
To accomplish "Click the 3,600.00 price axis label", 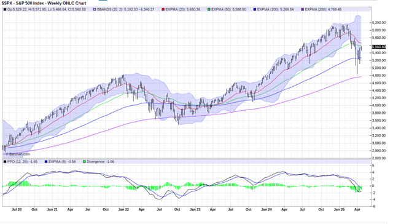I will pyautogui.click(x=378, y=120).
